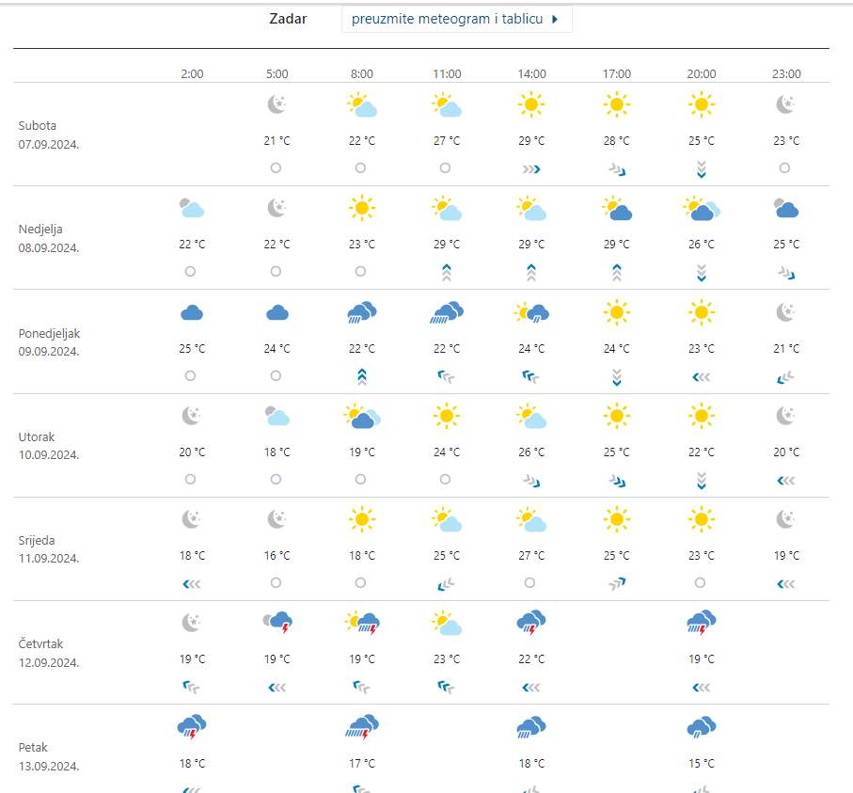Click the Zadar city heading
853x793 pixels.
(x=288, y=19)
